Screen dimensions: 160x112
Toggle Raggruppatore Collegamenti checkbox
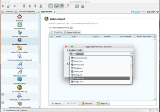click(2, 102)
